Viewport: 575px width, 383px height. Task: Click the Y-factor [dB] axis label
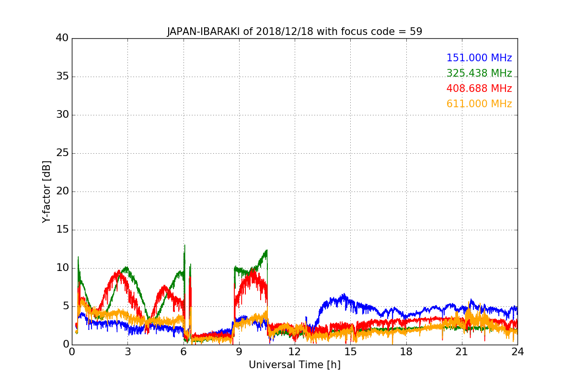click(46, 191)
